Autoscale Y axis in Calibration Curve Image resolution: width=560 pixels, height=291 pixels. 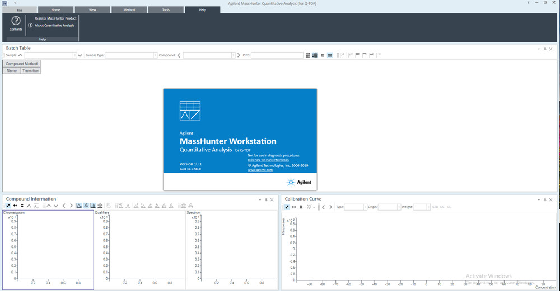[301, 207]
